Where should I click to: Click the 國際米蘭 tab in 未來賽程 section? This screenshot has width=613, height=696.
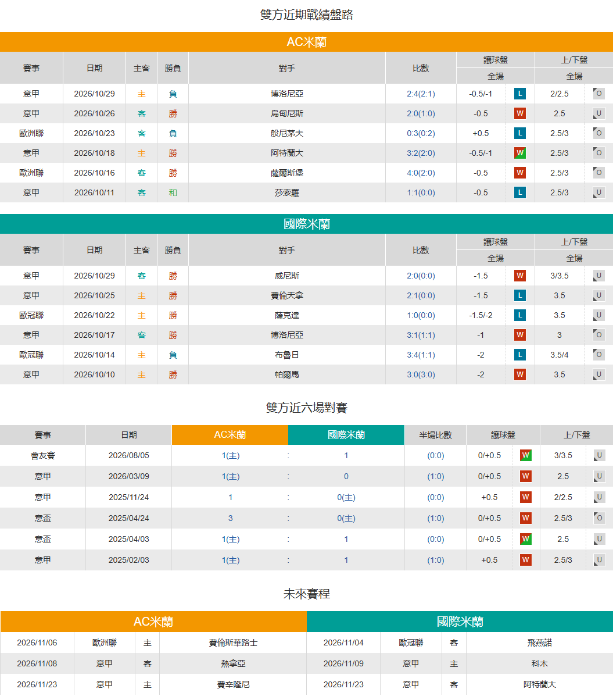(460, 622)
